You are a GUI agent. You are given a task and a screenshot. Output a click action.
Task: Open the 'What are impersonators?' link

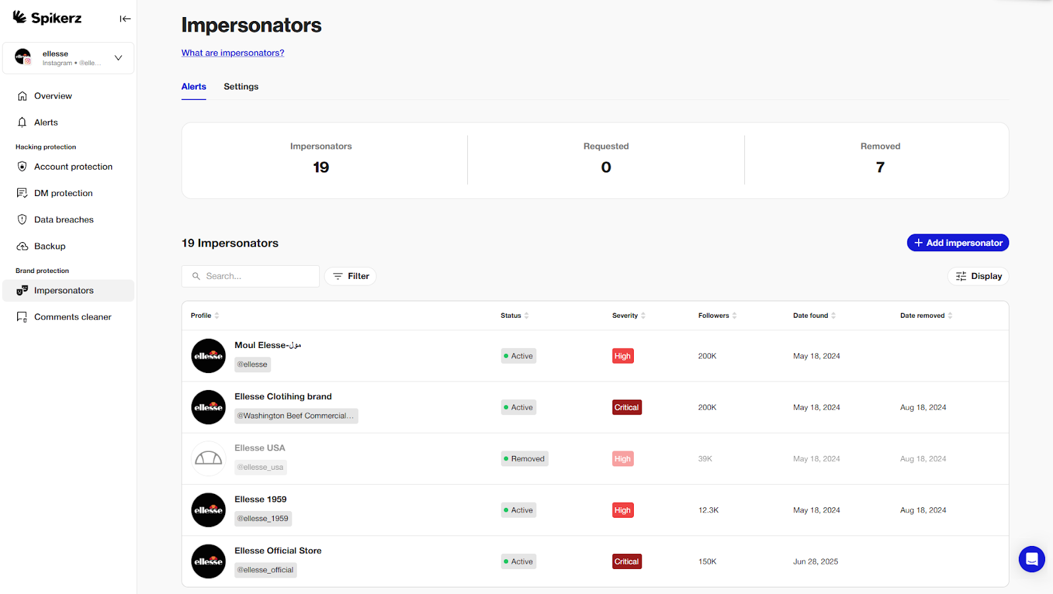click(x=232, y=53)
